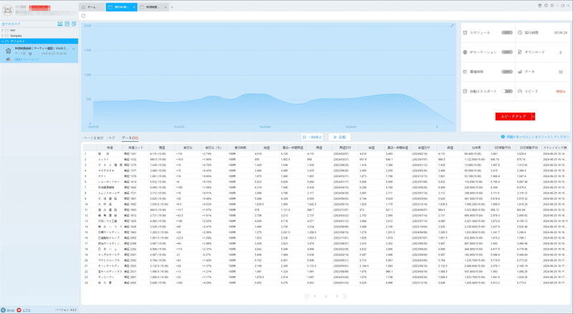Image resolution: width=573 pixels, height=314 pixels.
Task: Click the 00:06:28 run time value
Action: coord(561,32)
